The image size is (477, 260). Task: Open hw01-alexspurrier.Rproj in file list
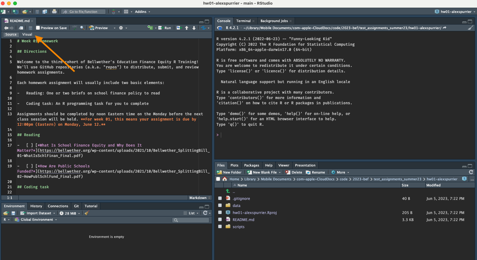254,212
